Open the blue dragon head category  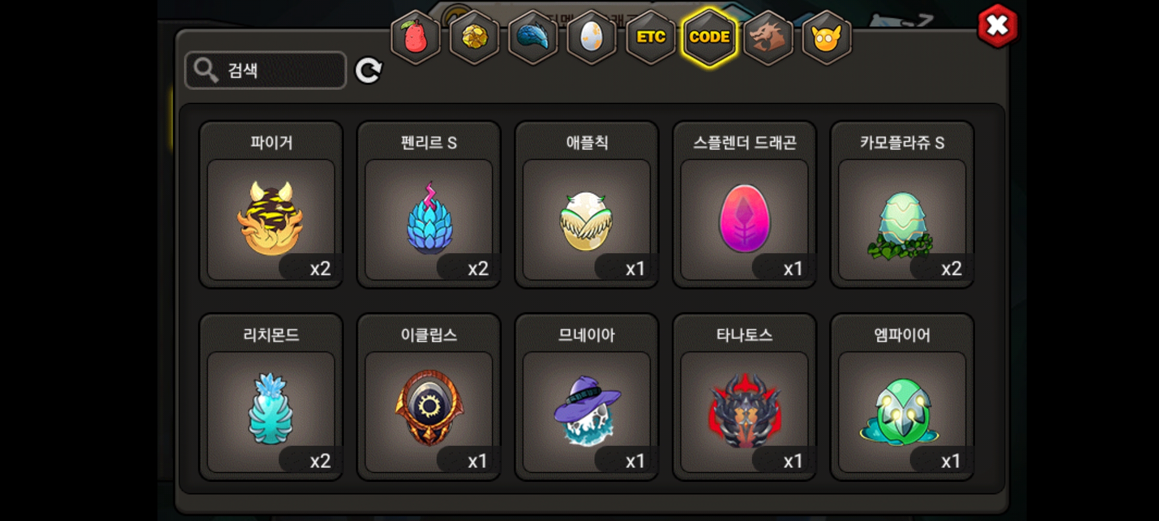(x=533, y=37)
